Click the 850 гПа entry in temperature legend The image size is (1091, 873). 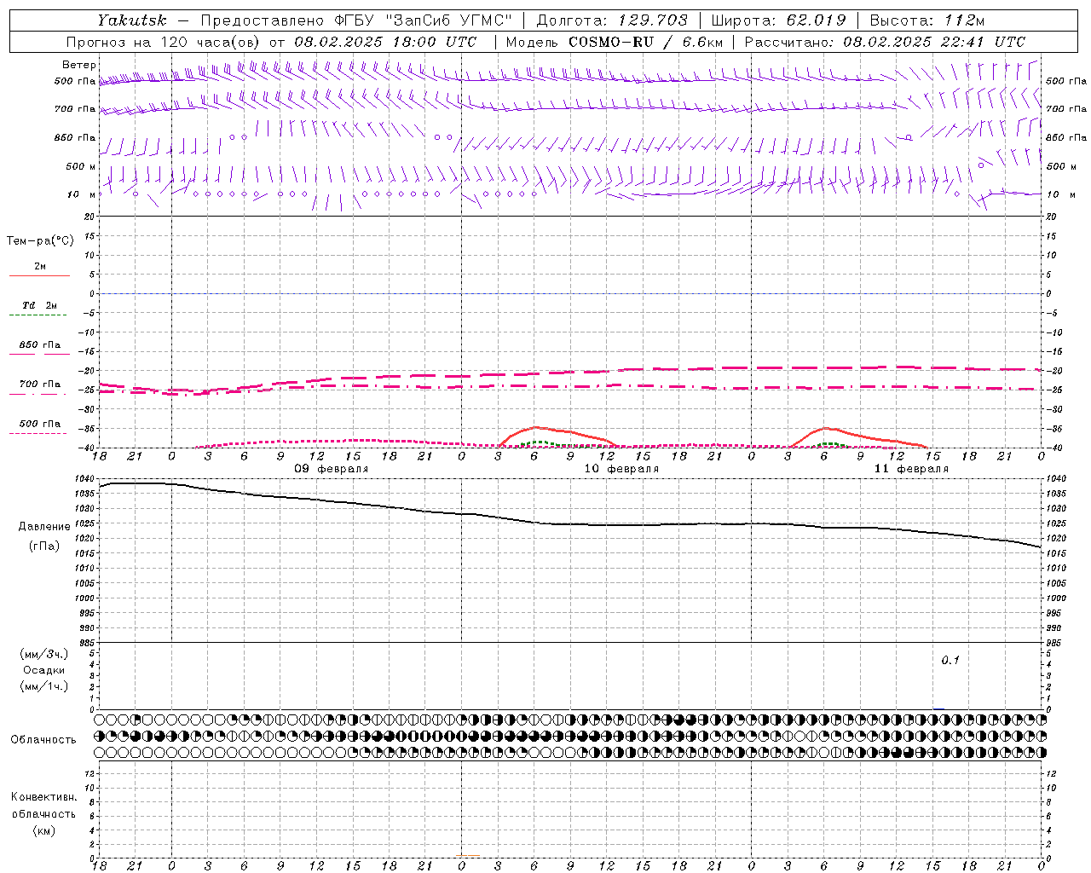[x=40, y=345]
